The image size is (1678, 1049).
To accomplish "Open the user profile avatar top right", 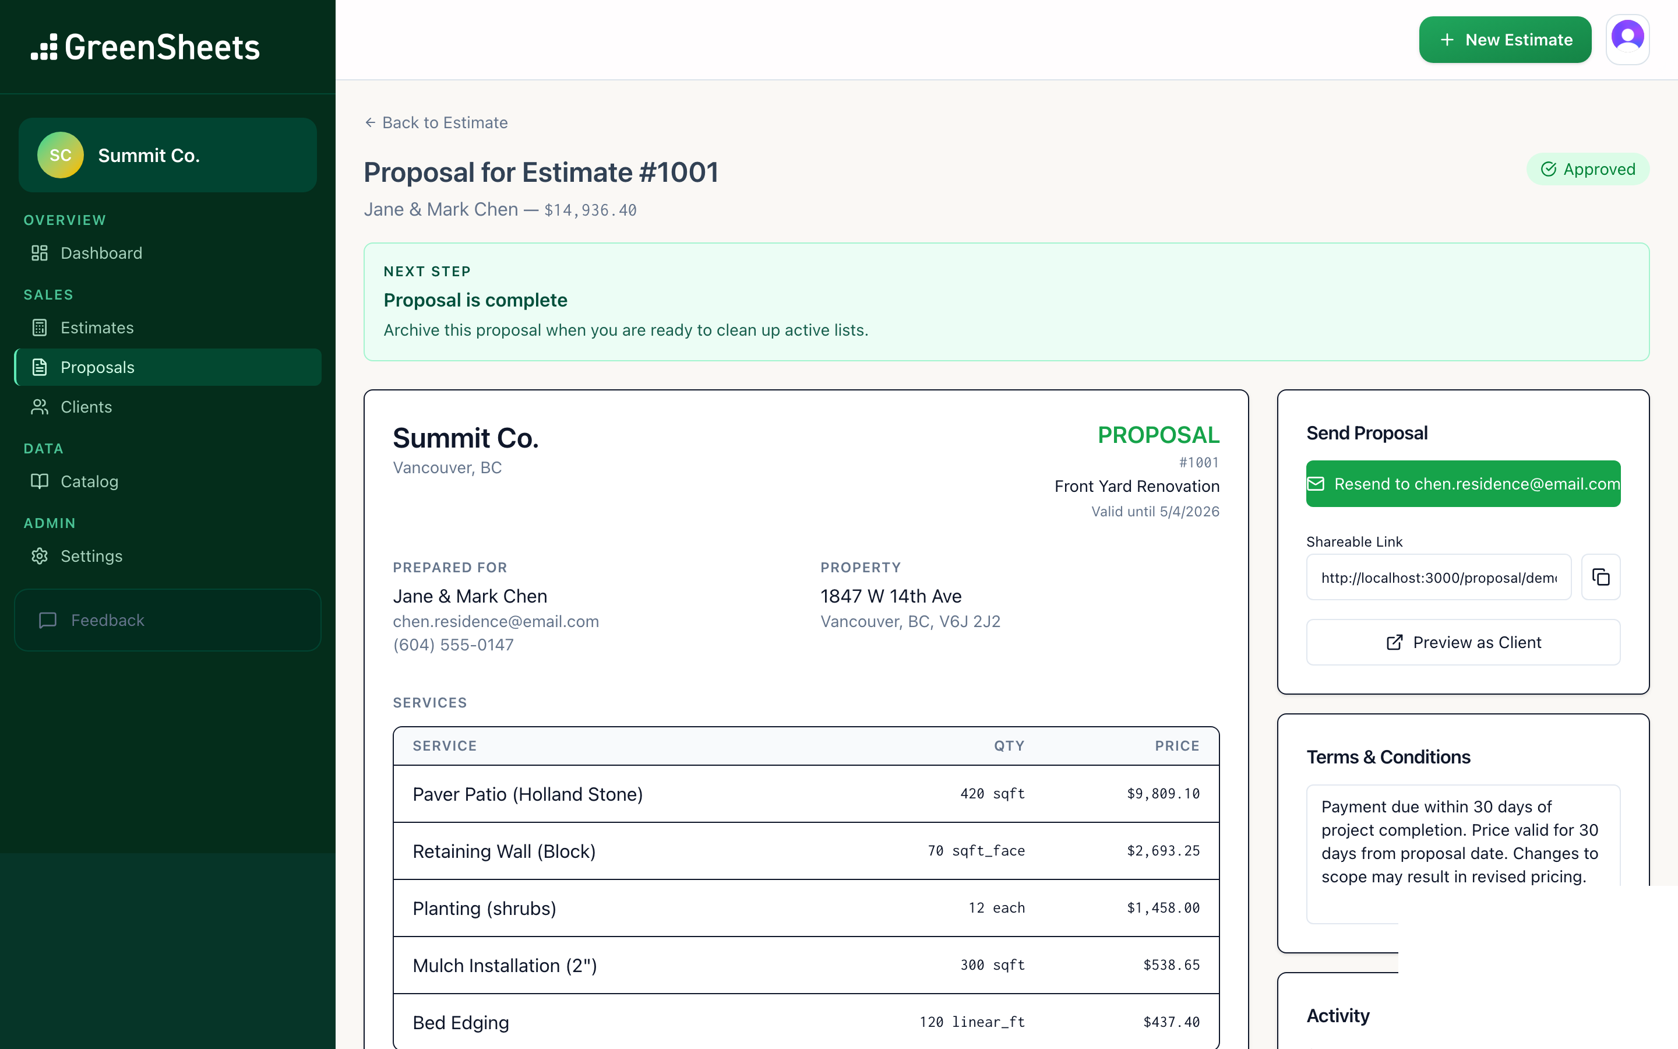I will 1627,39.
